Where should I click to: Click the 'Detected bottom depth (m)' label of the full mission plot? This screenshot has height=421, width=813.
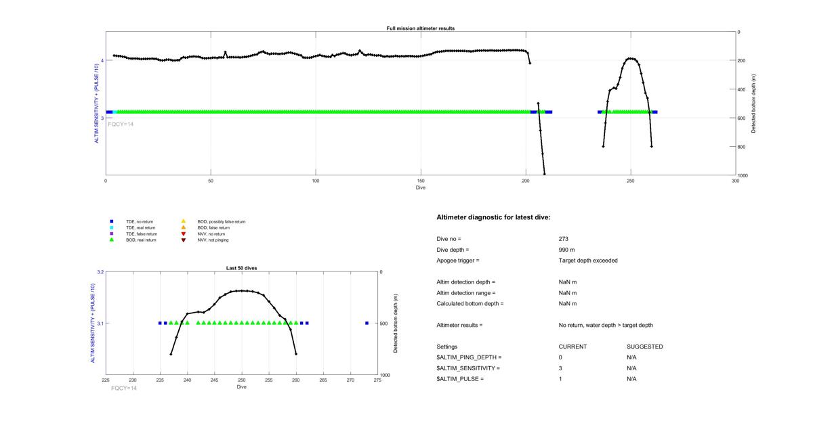753,104
